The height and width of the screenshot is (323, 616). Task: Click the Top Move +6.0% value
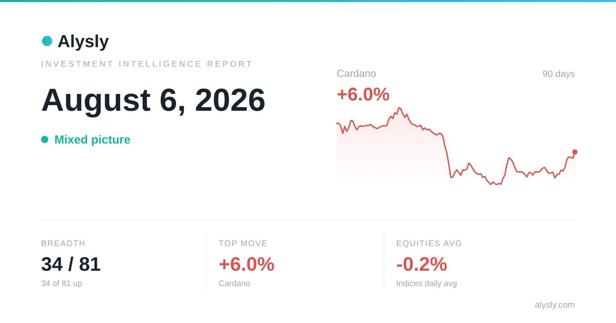coord(246,264)
